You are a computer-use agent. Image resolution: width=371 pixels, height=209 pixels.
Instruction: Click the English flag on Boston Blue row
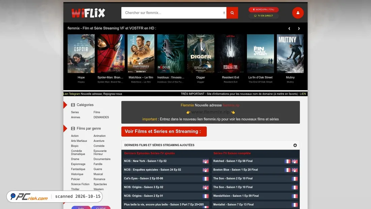294,170
